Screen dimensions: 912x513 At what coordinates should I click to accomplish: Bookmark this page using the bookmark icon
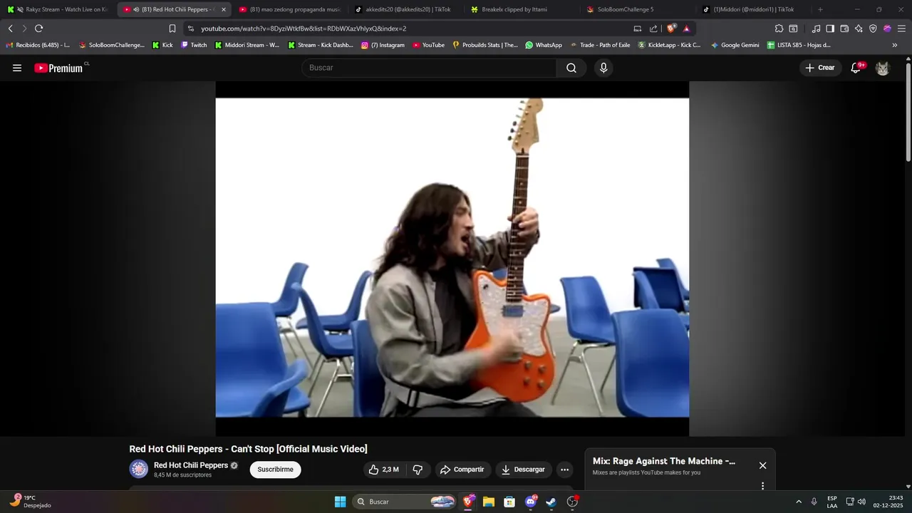tap(172, 28)
